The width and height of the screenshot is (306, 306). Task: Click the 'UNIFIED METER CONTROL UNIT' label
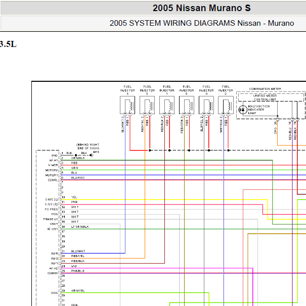coord(265,97)
